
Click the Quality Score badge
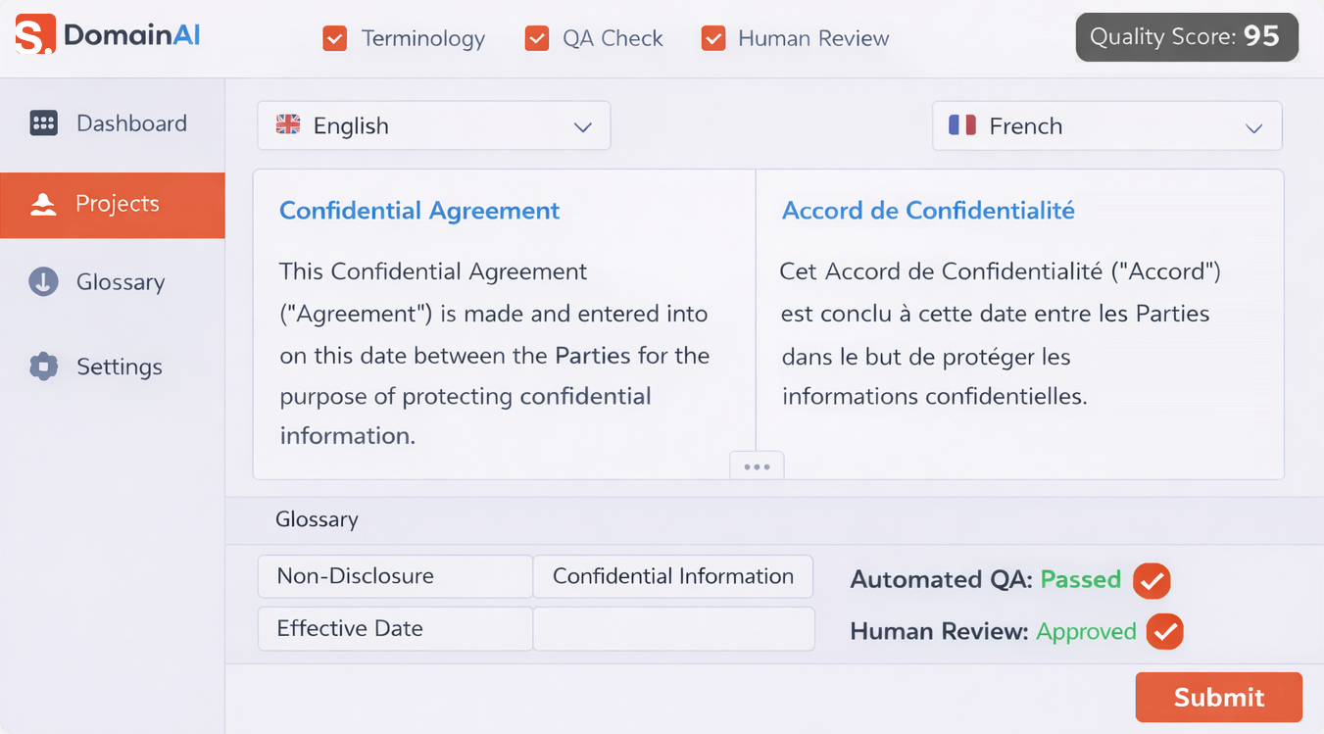(1187, 37)
